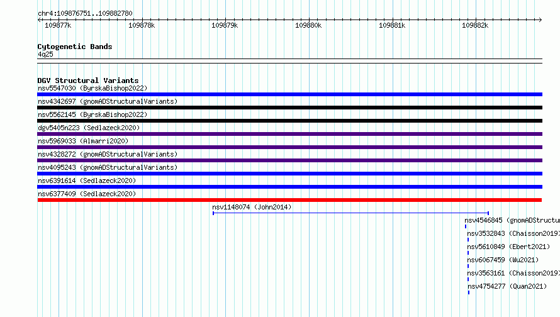Click the 109880k ruler label
Screen dimensions: 560x317
point(308,25)
